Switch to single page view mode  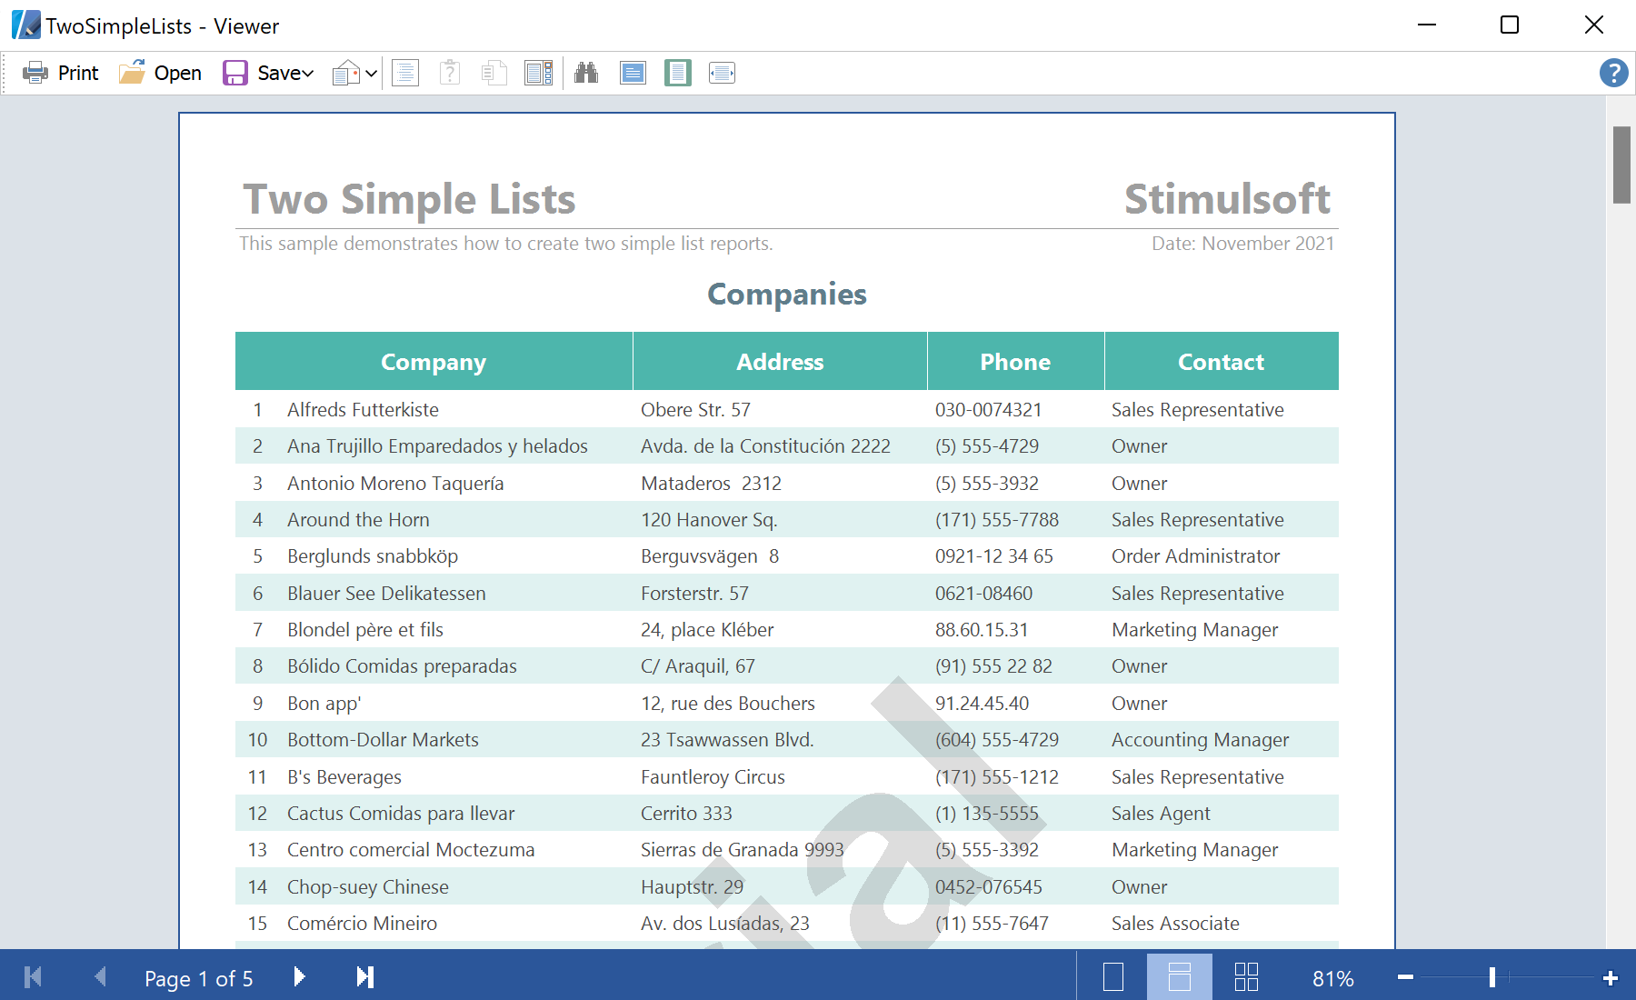[x=1113, y=977]
